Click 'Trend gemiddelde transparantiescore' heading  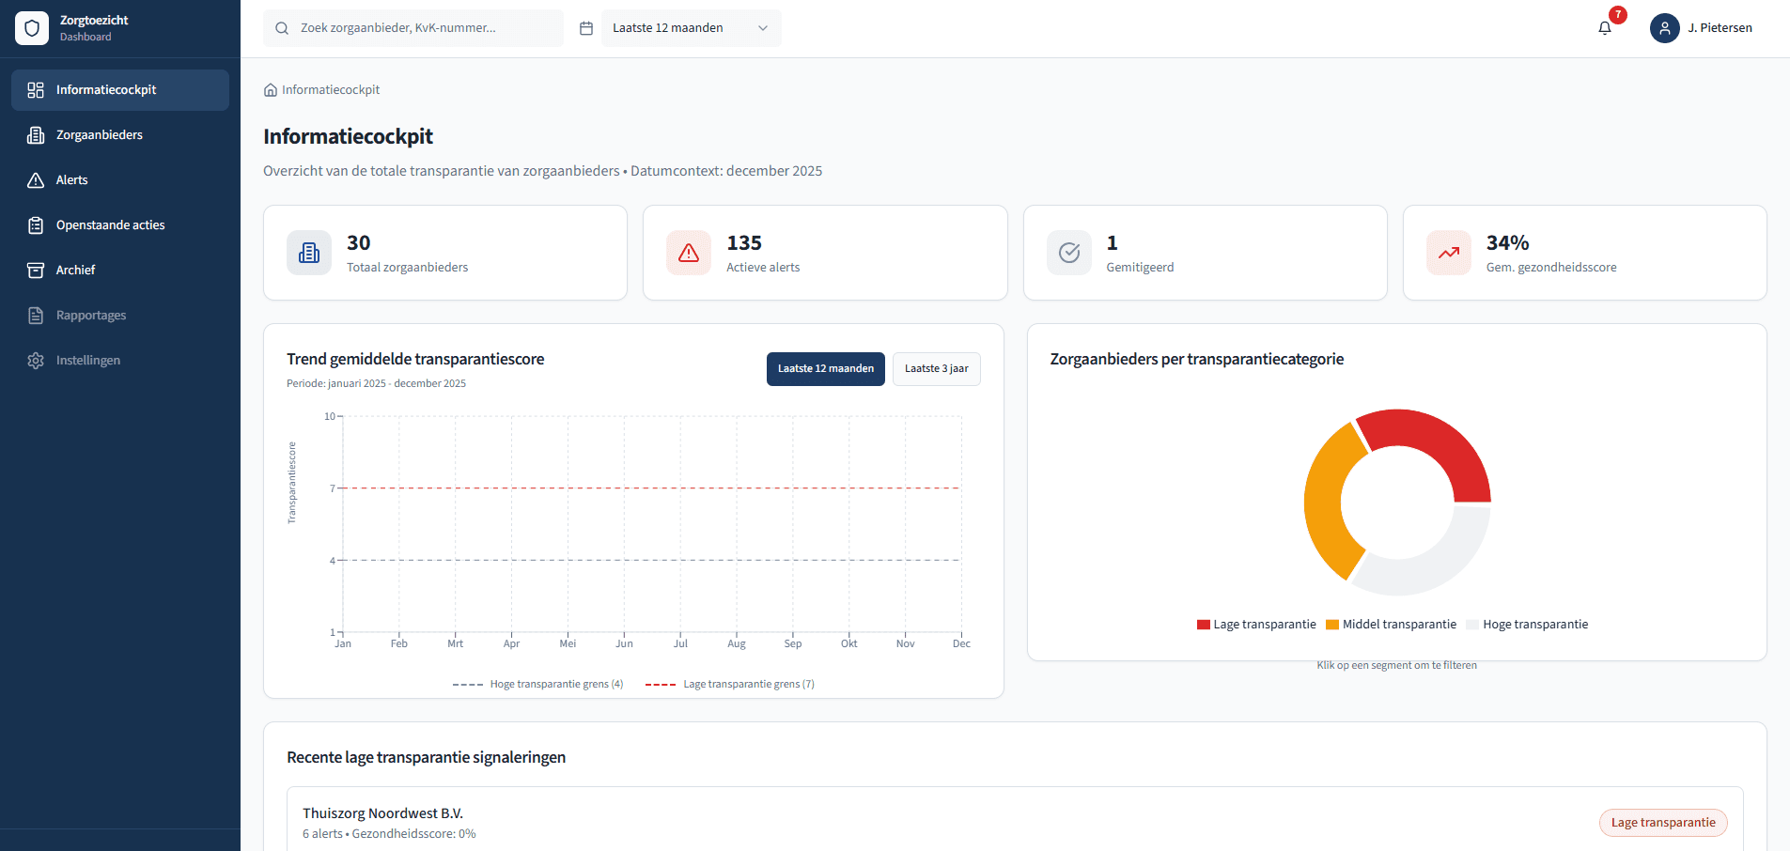[415, 359]
